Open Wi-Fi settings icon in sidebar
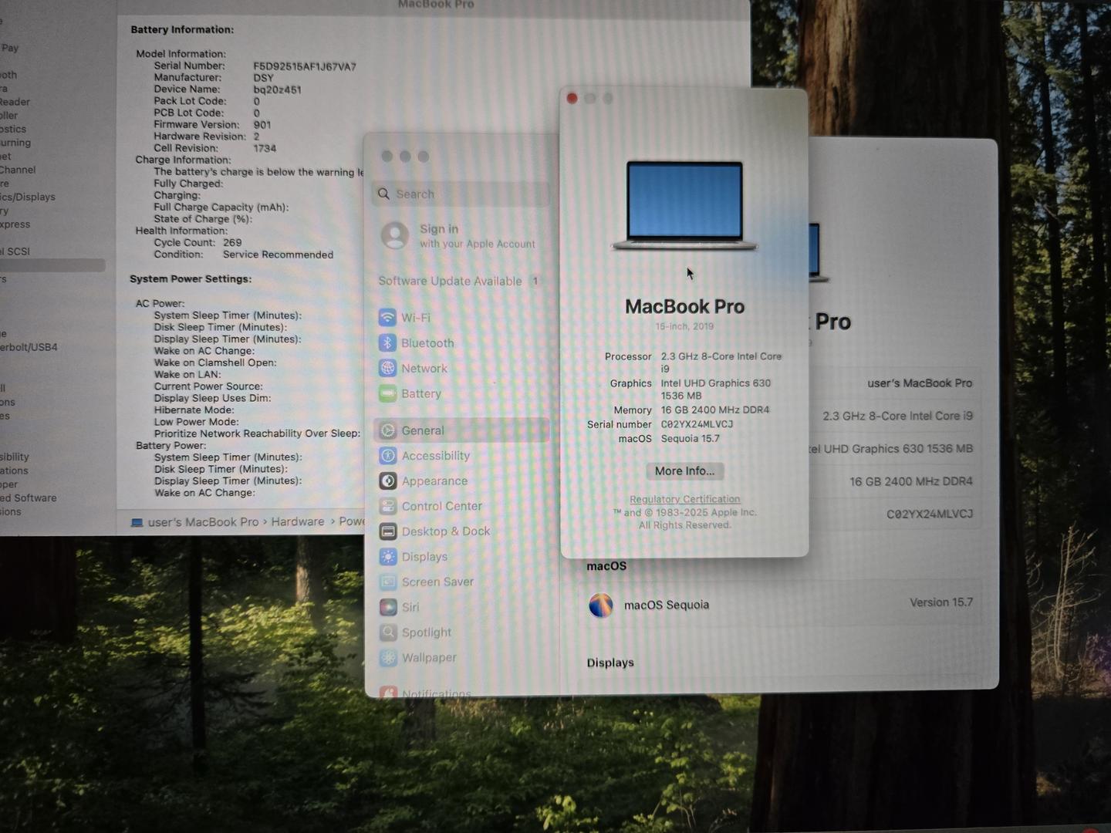The width and height of the screenshot is (1111, 833). (387, 318)
